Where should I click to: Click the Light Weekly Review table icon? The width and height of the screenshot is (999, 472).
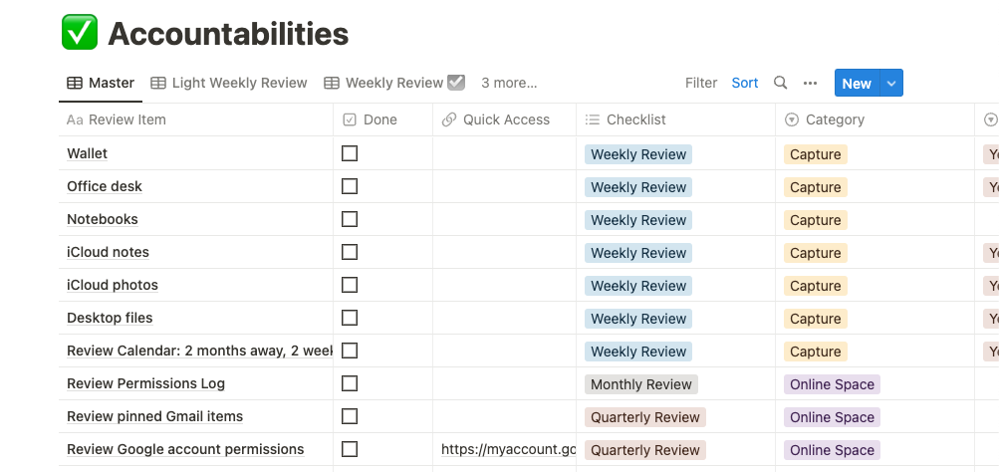tap(158, 83)
